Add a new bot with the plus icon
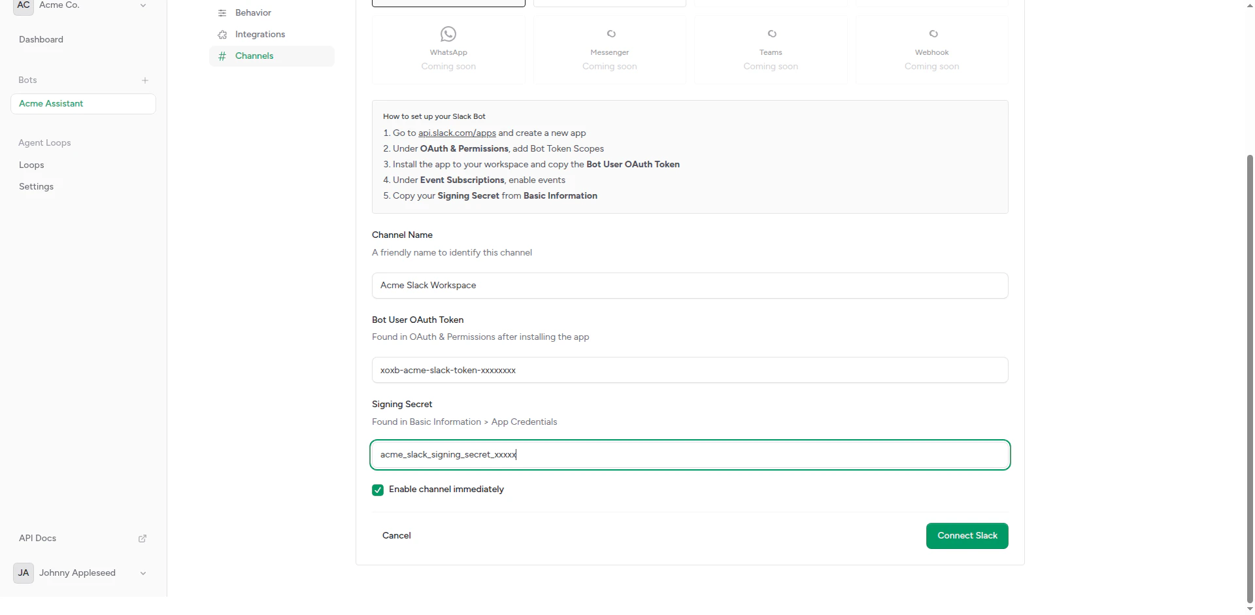This screenshot has width=1255, height=615. point(145,80)
